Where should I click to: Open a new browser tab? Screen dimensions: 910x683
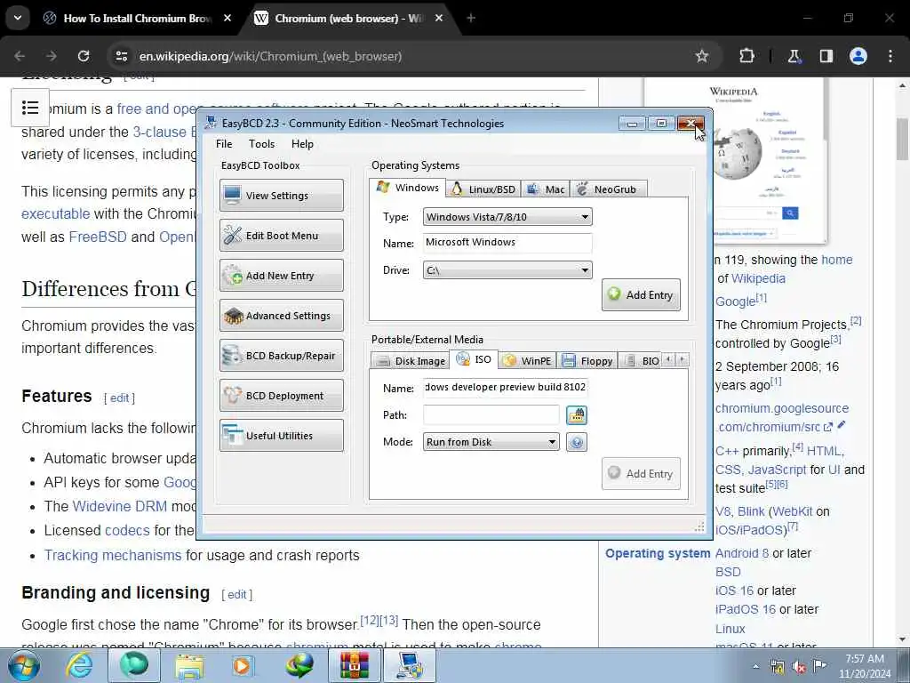pos(471,19)
